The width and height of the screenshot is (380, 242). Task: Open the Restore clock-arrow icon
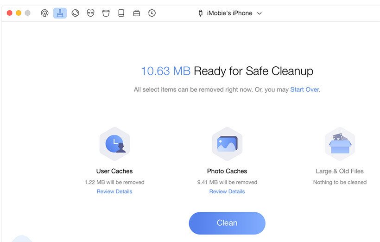tap(152, 13)
